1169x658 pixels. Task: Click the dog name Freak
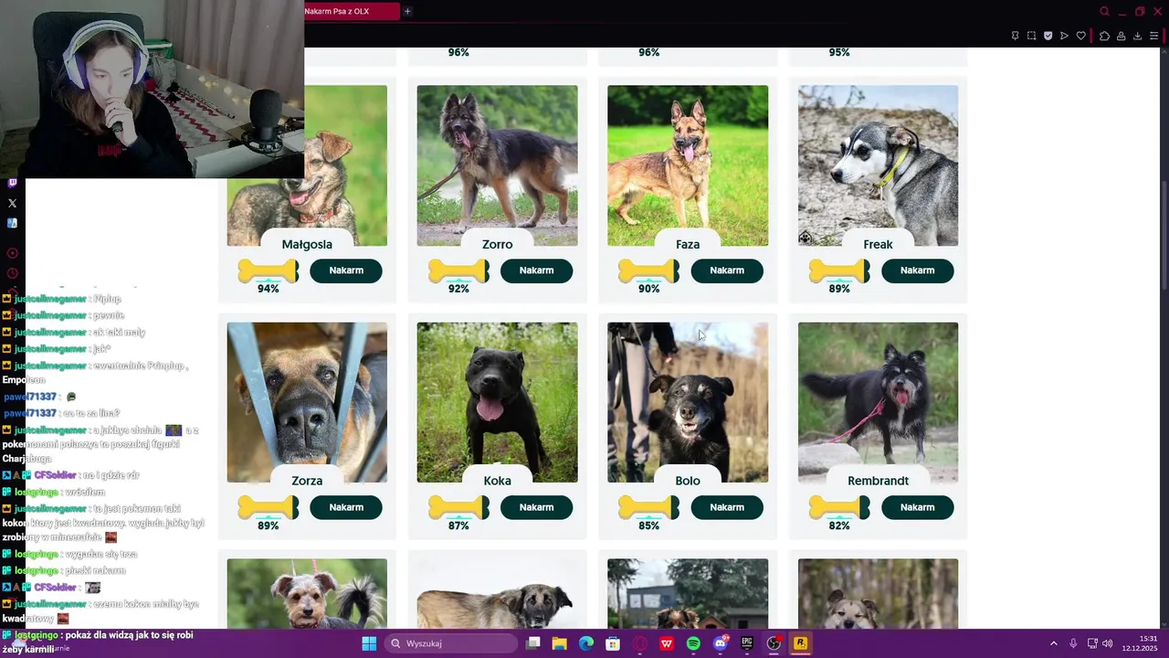click(878, 244)
